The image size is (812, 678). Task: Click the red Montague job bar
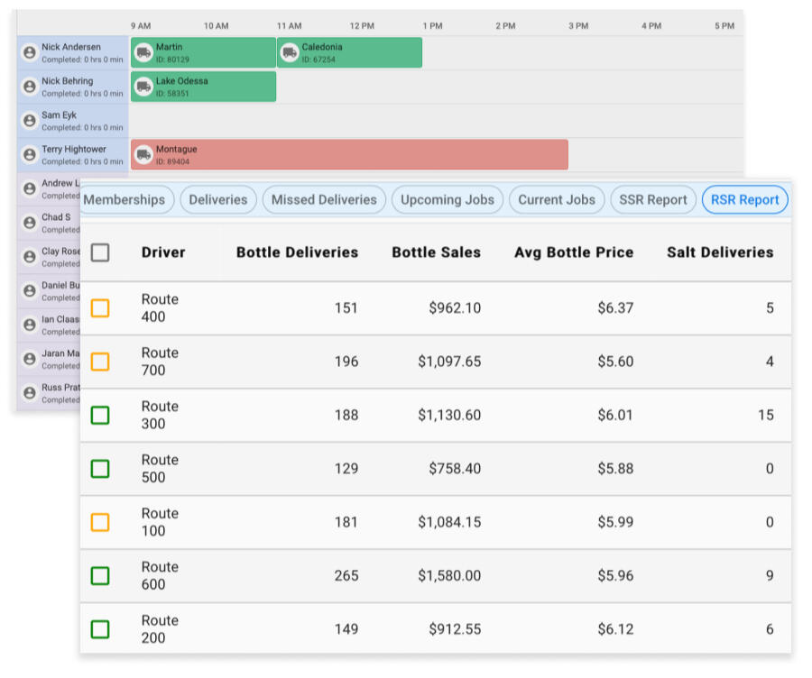(361, 155)
